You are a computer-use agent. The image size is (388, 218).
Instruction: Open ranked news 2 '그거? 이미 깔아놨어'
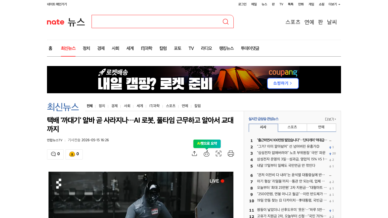288,147
